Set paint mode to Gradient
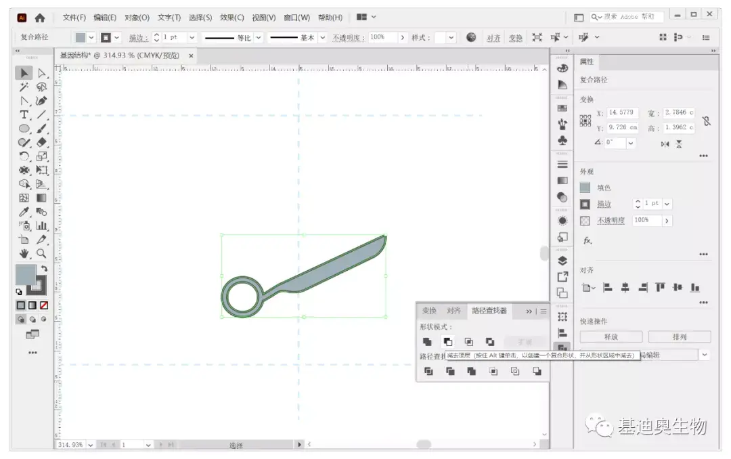Image resolution: width=731 pixels, height=459 pixels. pos(32,305)
